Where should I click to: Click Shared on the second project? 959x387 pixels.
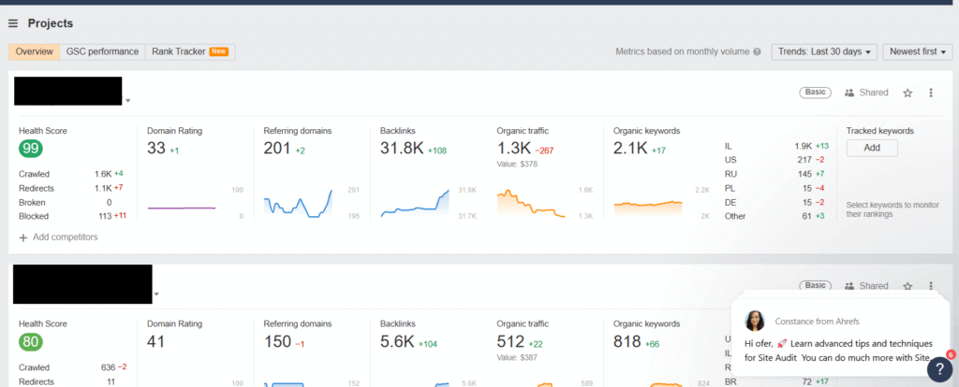(866, 286)
